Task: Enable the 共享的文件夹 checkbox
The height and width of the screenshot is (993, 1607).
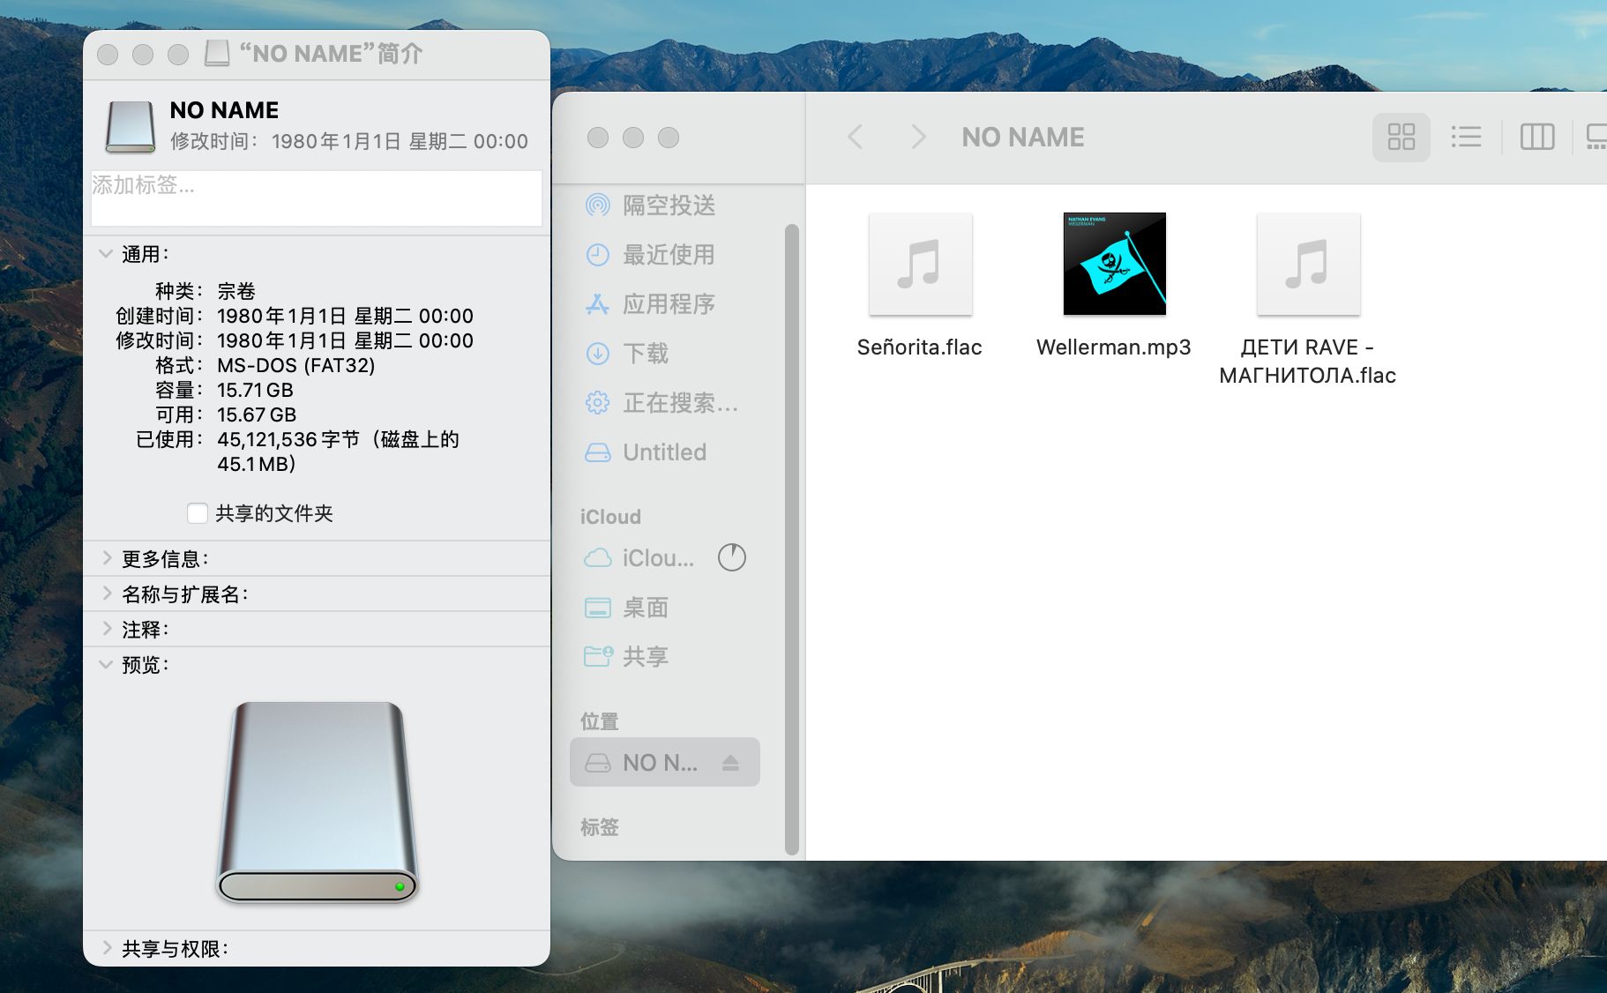Action: [198, 513]
